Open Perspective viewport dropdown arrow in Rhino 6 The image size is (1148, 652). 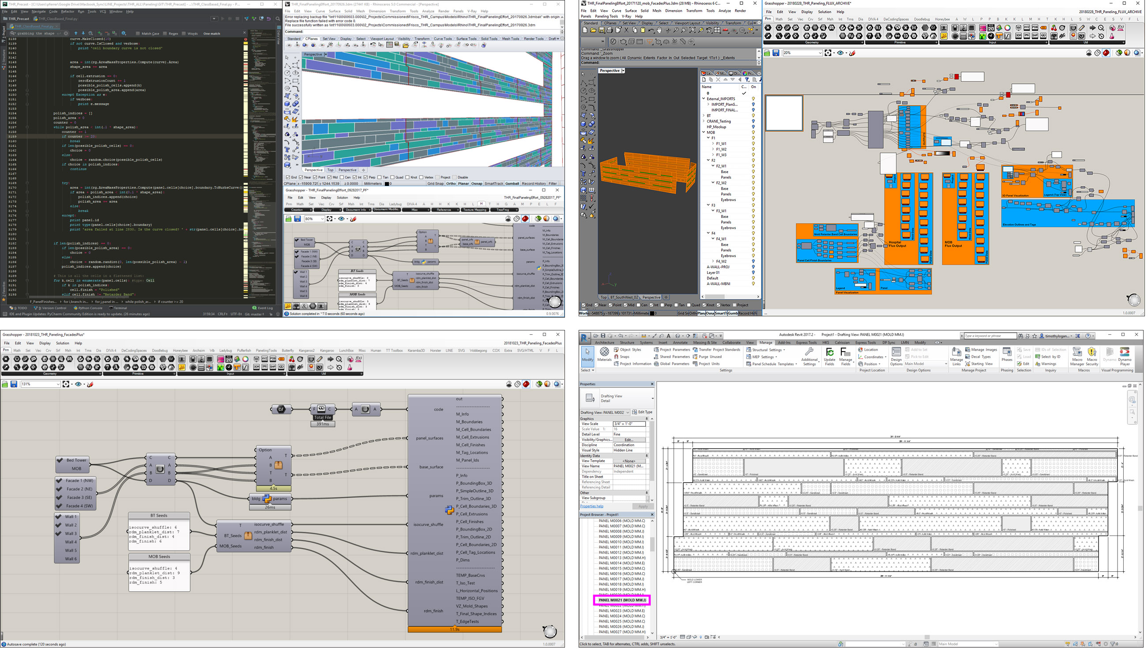click(x=623, y=71)
